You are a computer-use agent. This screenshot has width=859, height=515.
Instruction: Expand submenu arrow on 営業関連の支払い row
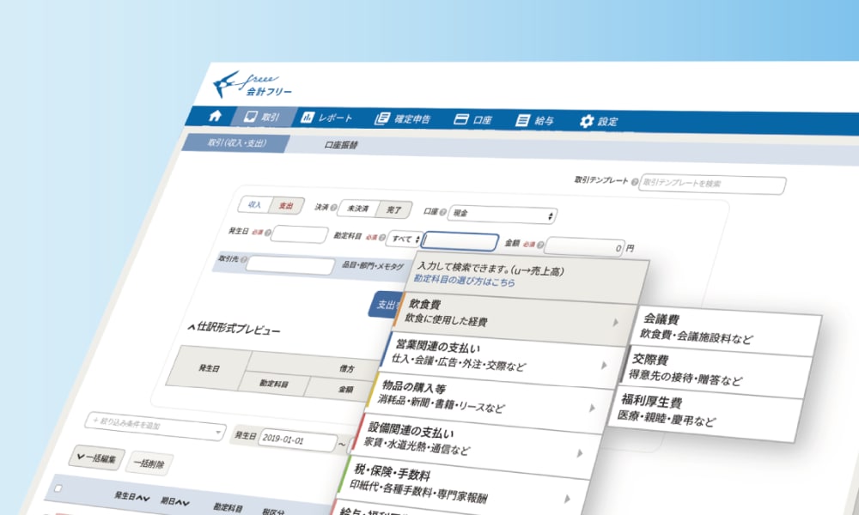(604, 365)
